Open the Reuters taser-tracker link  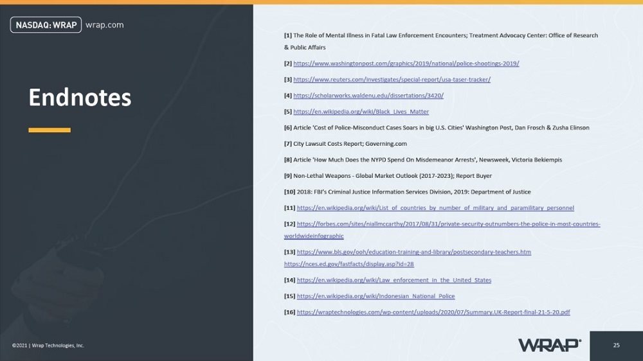click(x=392, y=80)
